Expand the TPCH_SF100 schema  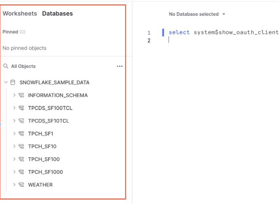pyautogui.click(x=14, y=159)
